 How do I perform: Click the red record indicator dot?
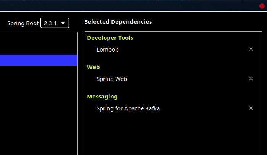pyautogui.click(x=262, y=6)
